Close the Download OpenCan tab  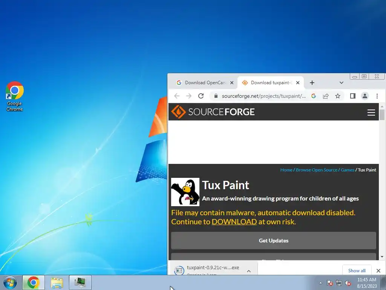[232, 83]
